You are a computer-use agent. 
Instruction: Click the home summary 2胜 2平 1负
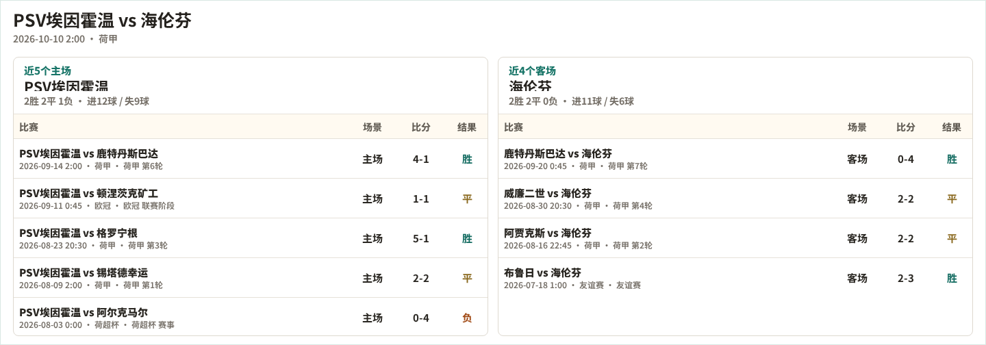pos(49,101)
